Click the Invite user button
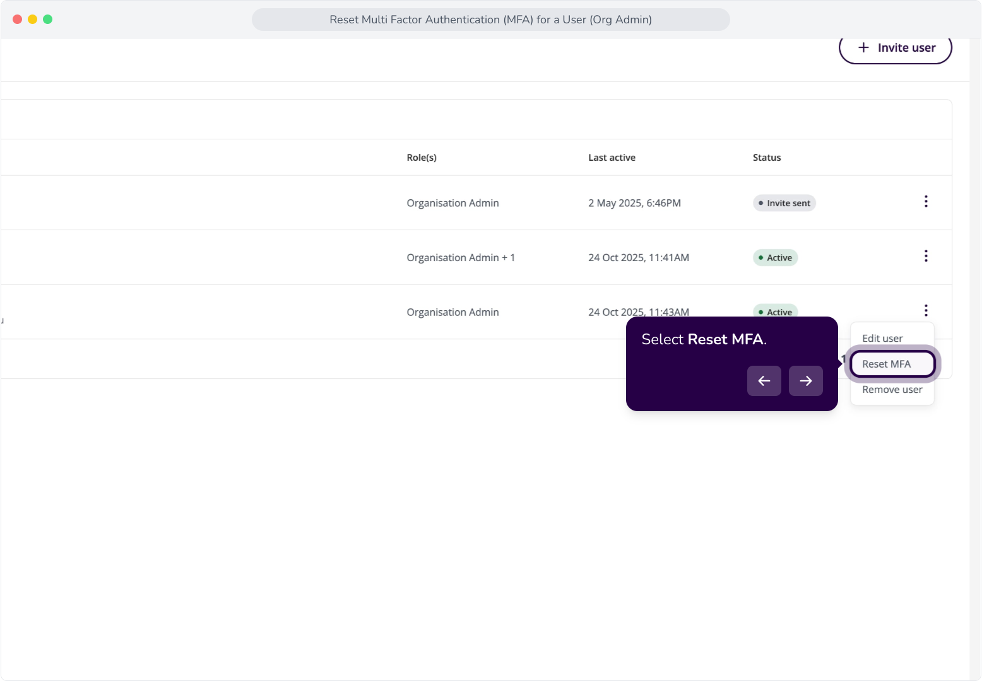The image size is (982, 681). pyautogui.click(x=895, y=49)
